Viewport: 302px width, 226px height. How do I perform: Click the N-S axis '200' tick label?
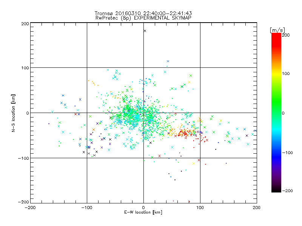tap(25, 24)
